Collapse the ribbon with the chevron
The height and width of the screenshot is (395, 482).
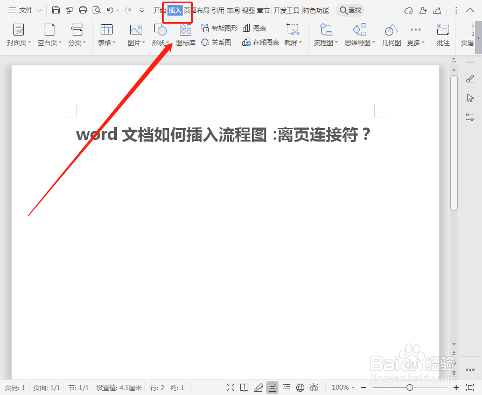click(470, 10)
